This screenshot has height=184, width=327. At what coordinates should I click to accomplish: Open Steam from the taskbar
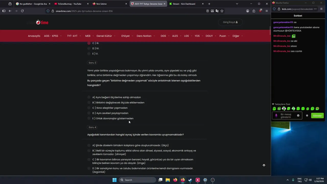tap(190, 180)
